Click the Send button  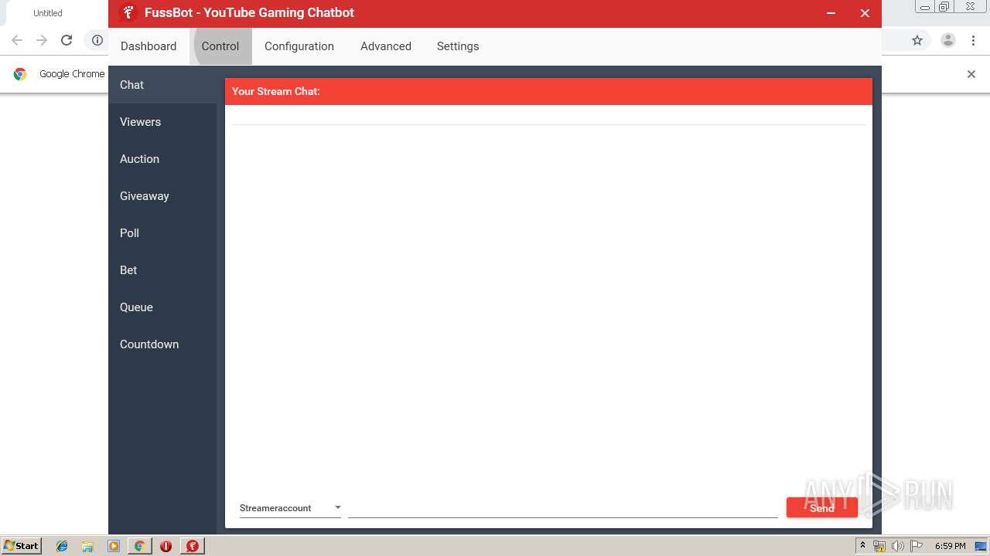pyautogui.click(x=822, y=507)
